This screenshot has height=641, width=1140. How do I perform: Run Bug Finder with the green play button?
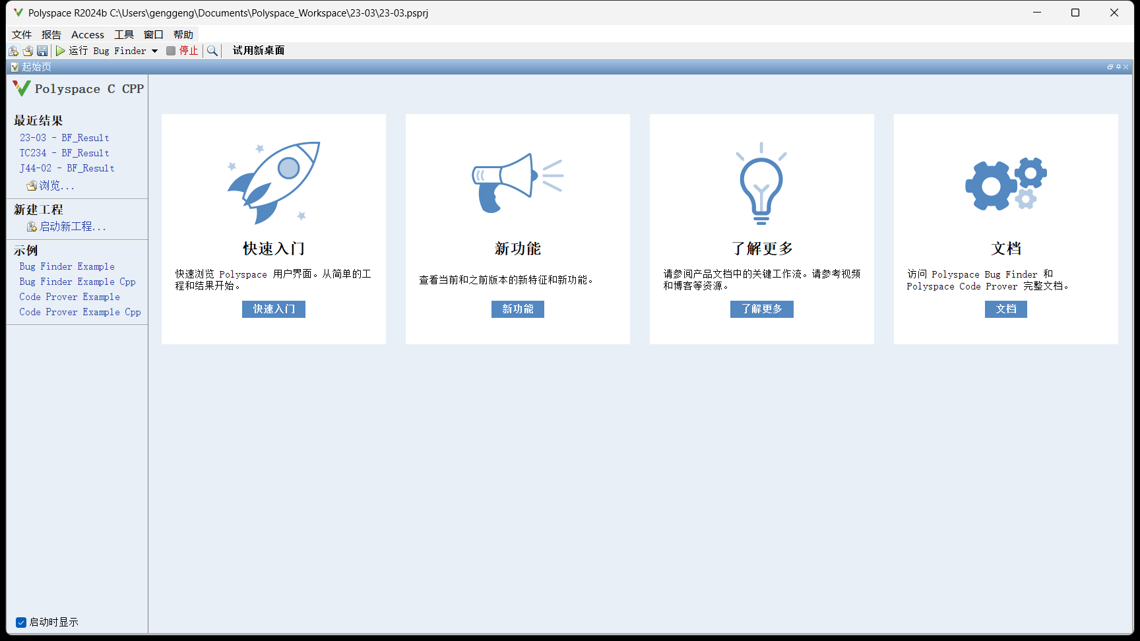[61, 51]
